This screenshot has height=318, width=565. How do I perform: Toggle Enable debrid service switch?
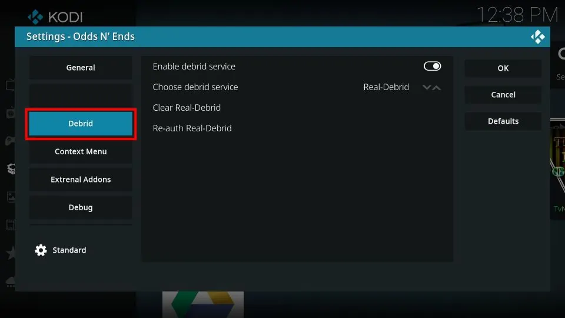432,66
